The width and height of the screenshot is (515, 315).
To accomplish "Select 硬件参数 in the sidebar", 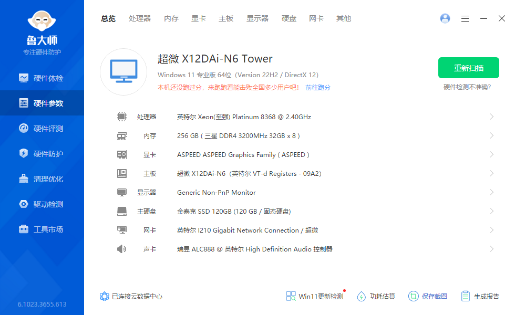I will [42, 103].
